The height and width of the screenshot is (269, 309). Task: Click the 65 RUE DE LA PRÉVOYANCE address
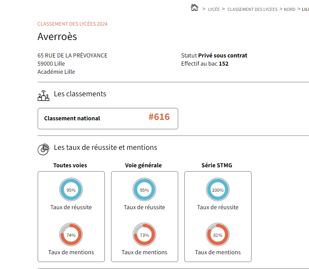pos(72,56)
